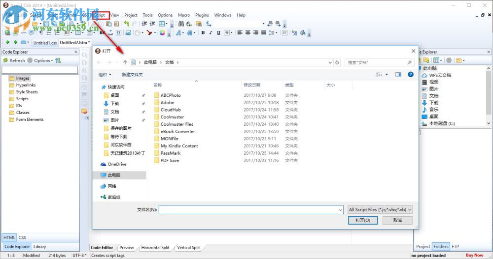Click the Undo arrow in the toolbar
This screenshot has width=493, height=259.
tap(126, 24)
